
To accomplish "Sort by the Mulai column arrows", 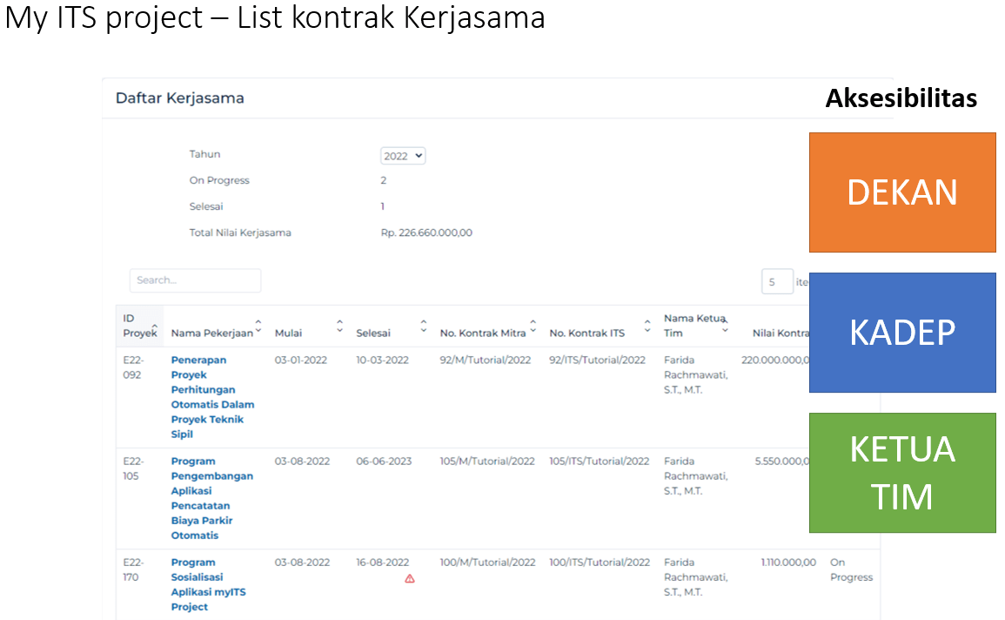I will (x=339, y=326).
